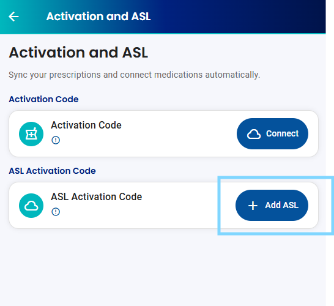
Task: Open info icon under ASL Activation Code
Action: point(56,212)
